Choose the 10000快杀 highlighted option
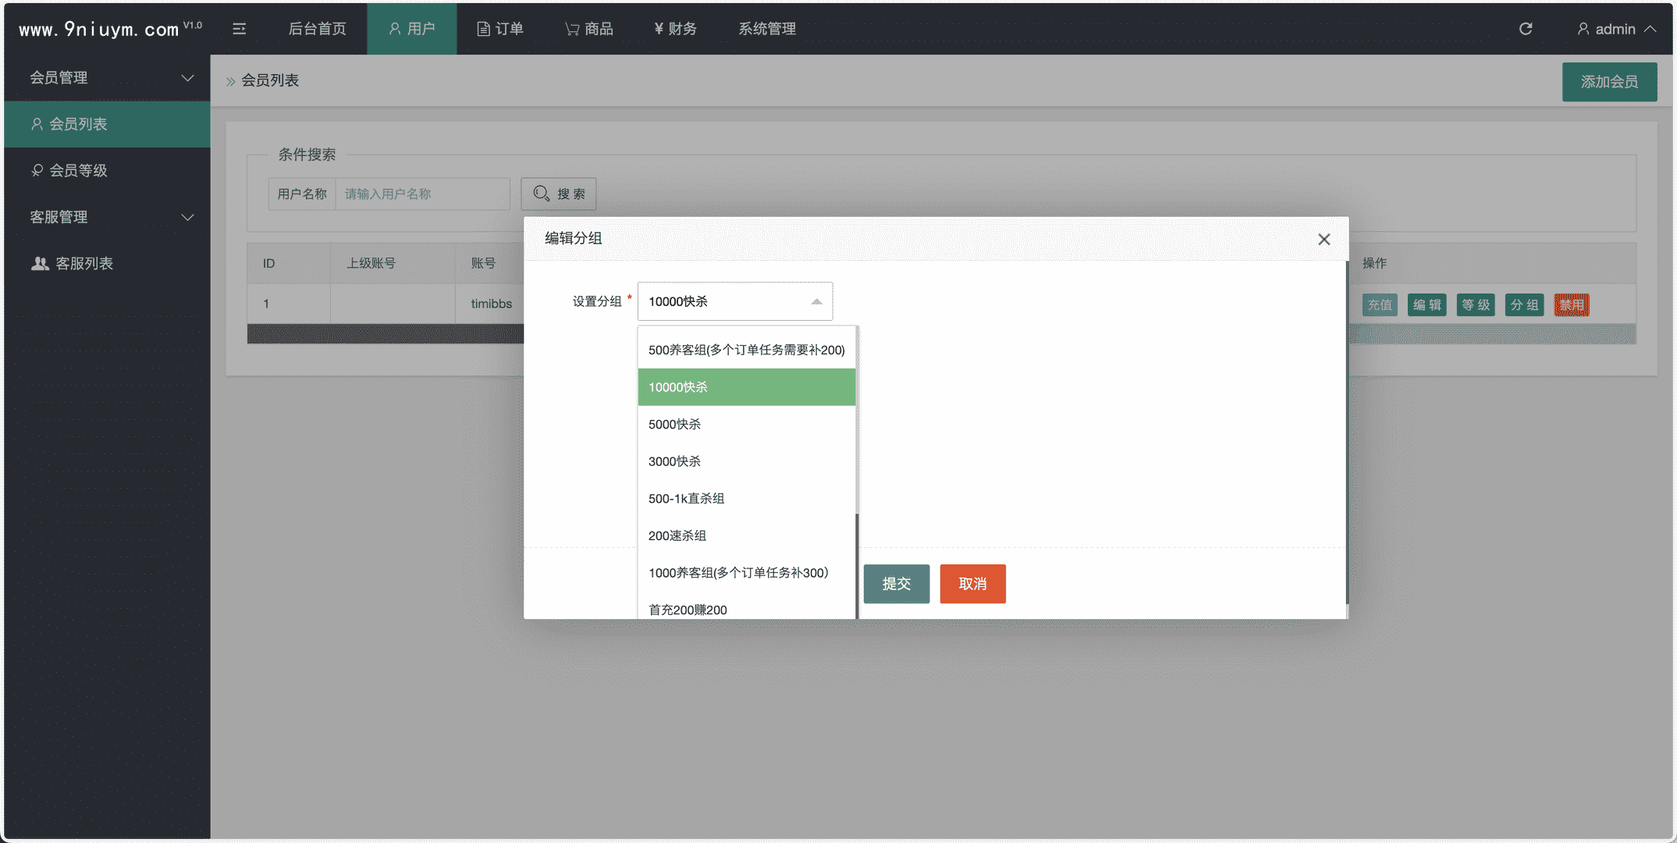 point(747,387)
